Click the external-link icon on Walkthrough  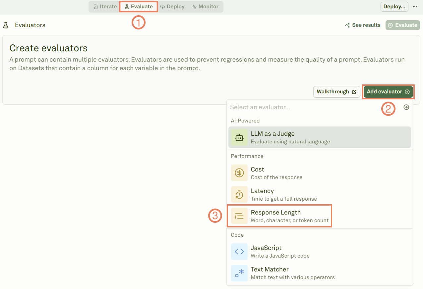point(354,92)
